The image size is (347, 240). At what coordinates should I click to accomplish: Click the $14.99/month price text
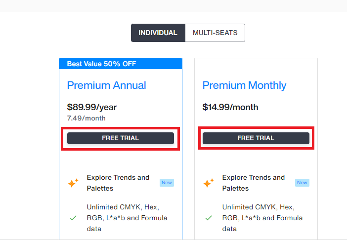[230, 107]
